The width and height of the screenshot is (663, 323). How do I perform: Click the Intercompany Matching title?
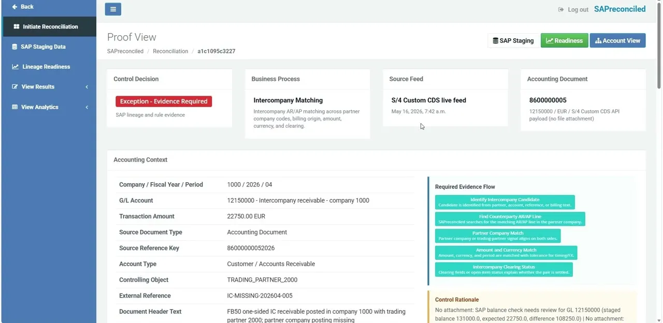point(288,100)
